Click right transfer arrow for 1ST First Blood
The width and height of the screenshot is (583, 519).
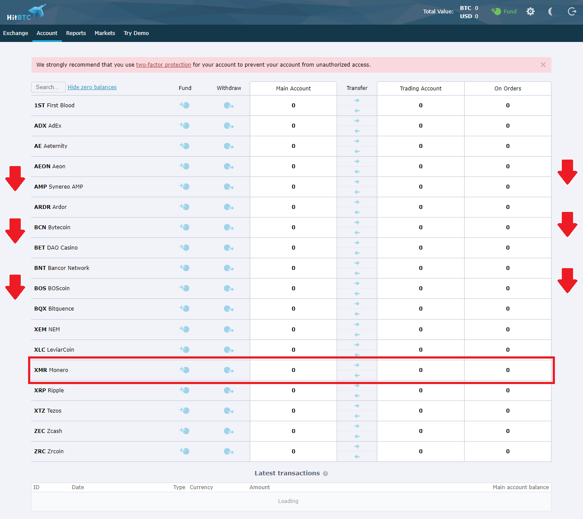tap(357, 100)
